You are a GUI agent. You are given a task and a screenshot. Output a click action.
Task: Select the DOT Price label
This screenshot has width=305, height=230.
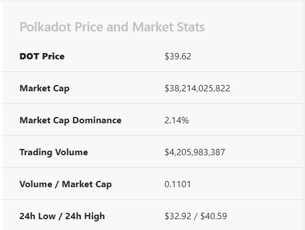[x=42, y=57]
